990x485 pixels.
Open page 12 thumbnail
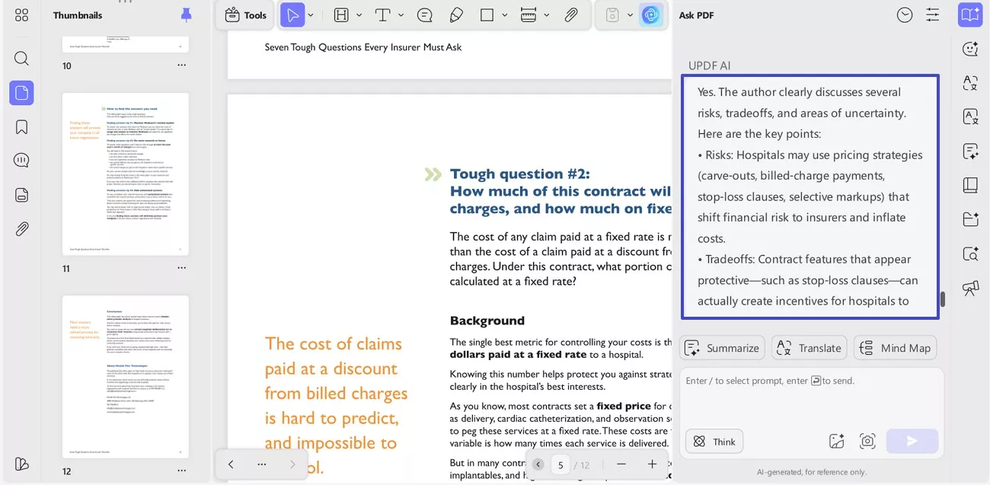[x=126, y=377]
